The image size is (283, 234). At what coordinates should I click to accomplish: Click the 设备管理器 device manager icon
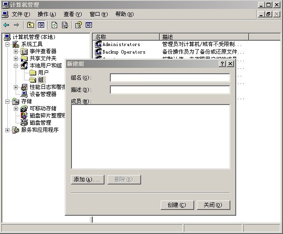tap(24, 94)
